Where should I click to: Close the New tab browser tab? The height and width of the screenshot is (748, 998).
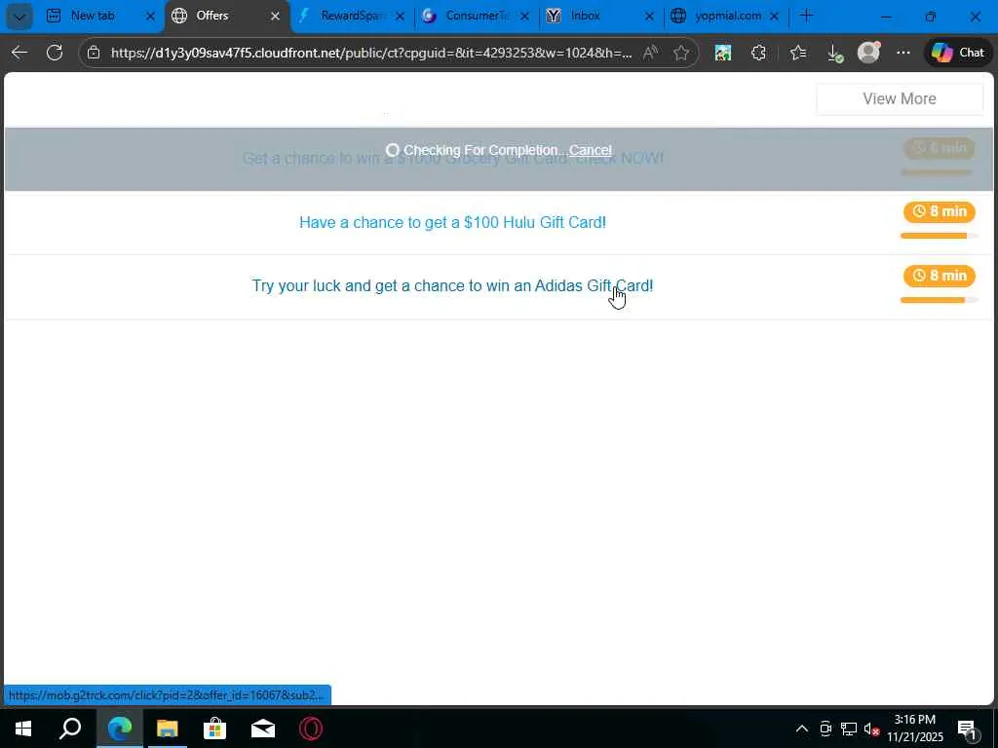150,17
